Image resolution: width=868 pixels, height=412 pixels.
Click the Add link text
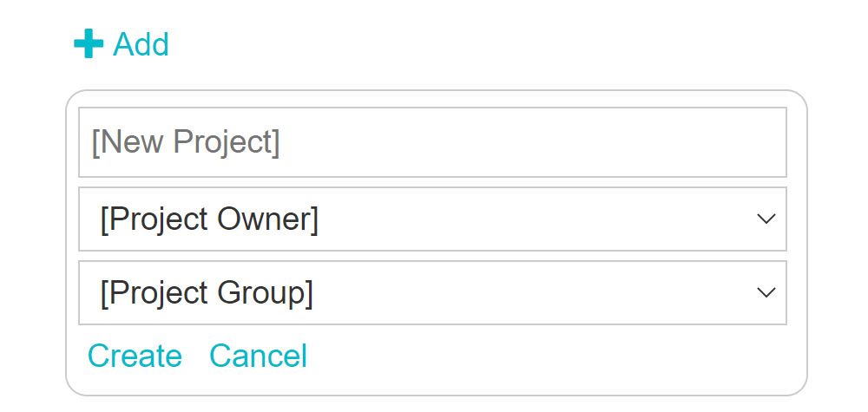pyautogui.click(x=141, y=44)
